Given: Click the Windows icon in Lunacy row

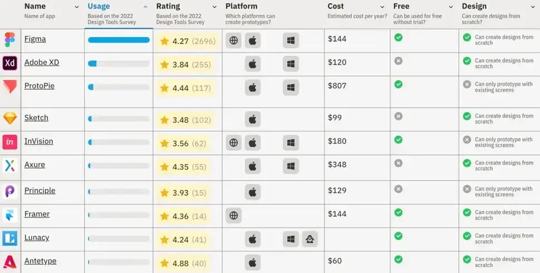Looking at the screenshot, I should (291, 239).
